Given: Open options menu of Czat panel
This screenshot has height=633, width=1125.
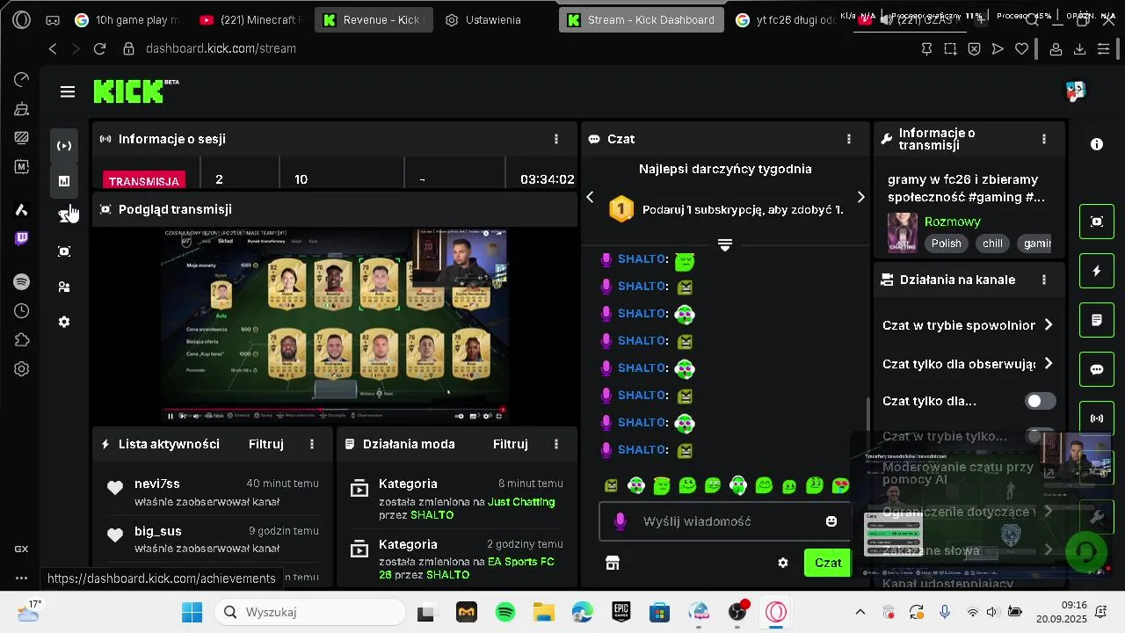Looking at the screenshot, I should (848, 139).
